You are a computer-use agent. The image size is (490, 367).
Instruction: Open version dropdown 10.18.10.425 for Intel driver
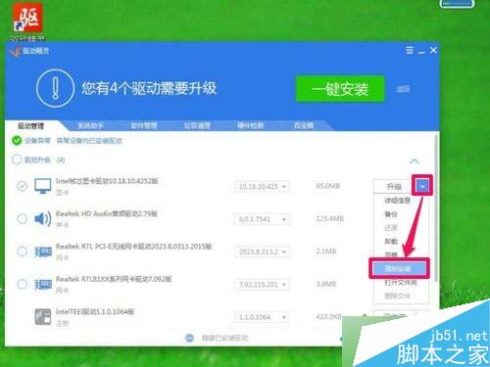tap(262, 186)
